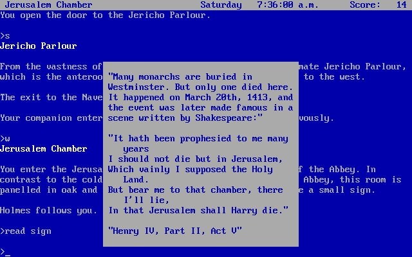The height and width of the screenshot is (257, 412).
Task: Click 'I should not die but in Jerusalem,' line
Action: tap(196, 159)
